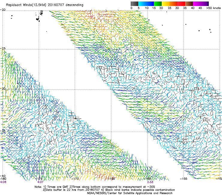Click the "-175" longitude axis label
Viewport: 222px width, 195px height.
[x=39, y=179]
